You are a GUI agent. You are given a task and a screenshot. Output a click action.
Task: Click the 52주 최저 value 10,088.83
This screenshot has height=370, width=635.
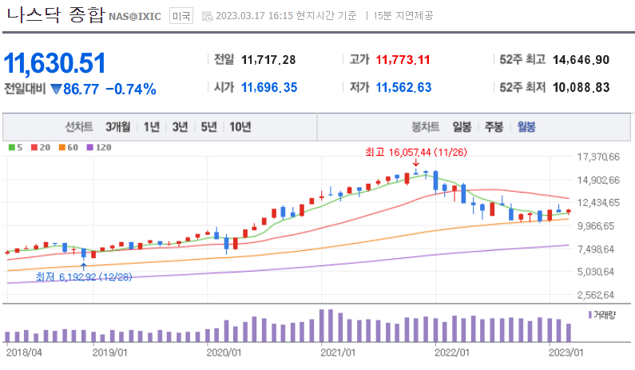point(581,88)
